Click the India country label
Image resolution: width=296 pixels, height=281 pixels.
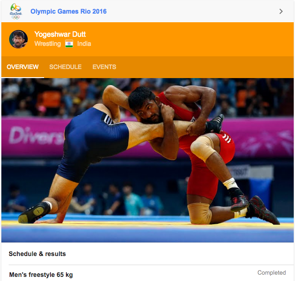(84, 44)
